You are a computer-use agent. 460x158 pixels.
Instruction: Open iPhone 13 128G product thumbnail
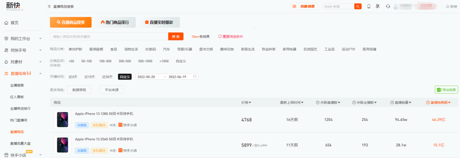(x=63, y=119)
